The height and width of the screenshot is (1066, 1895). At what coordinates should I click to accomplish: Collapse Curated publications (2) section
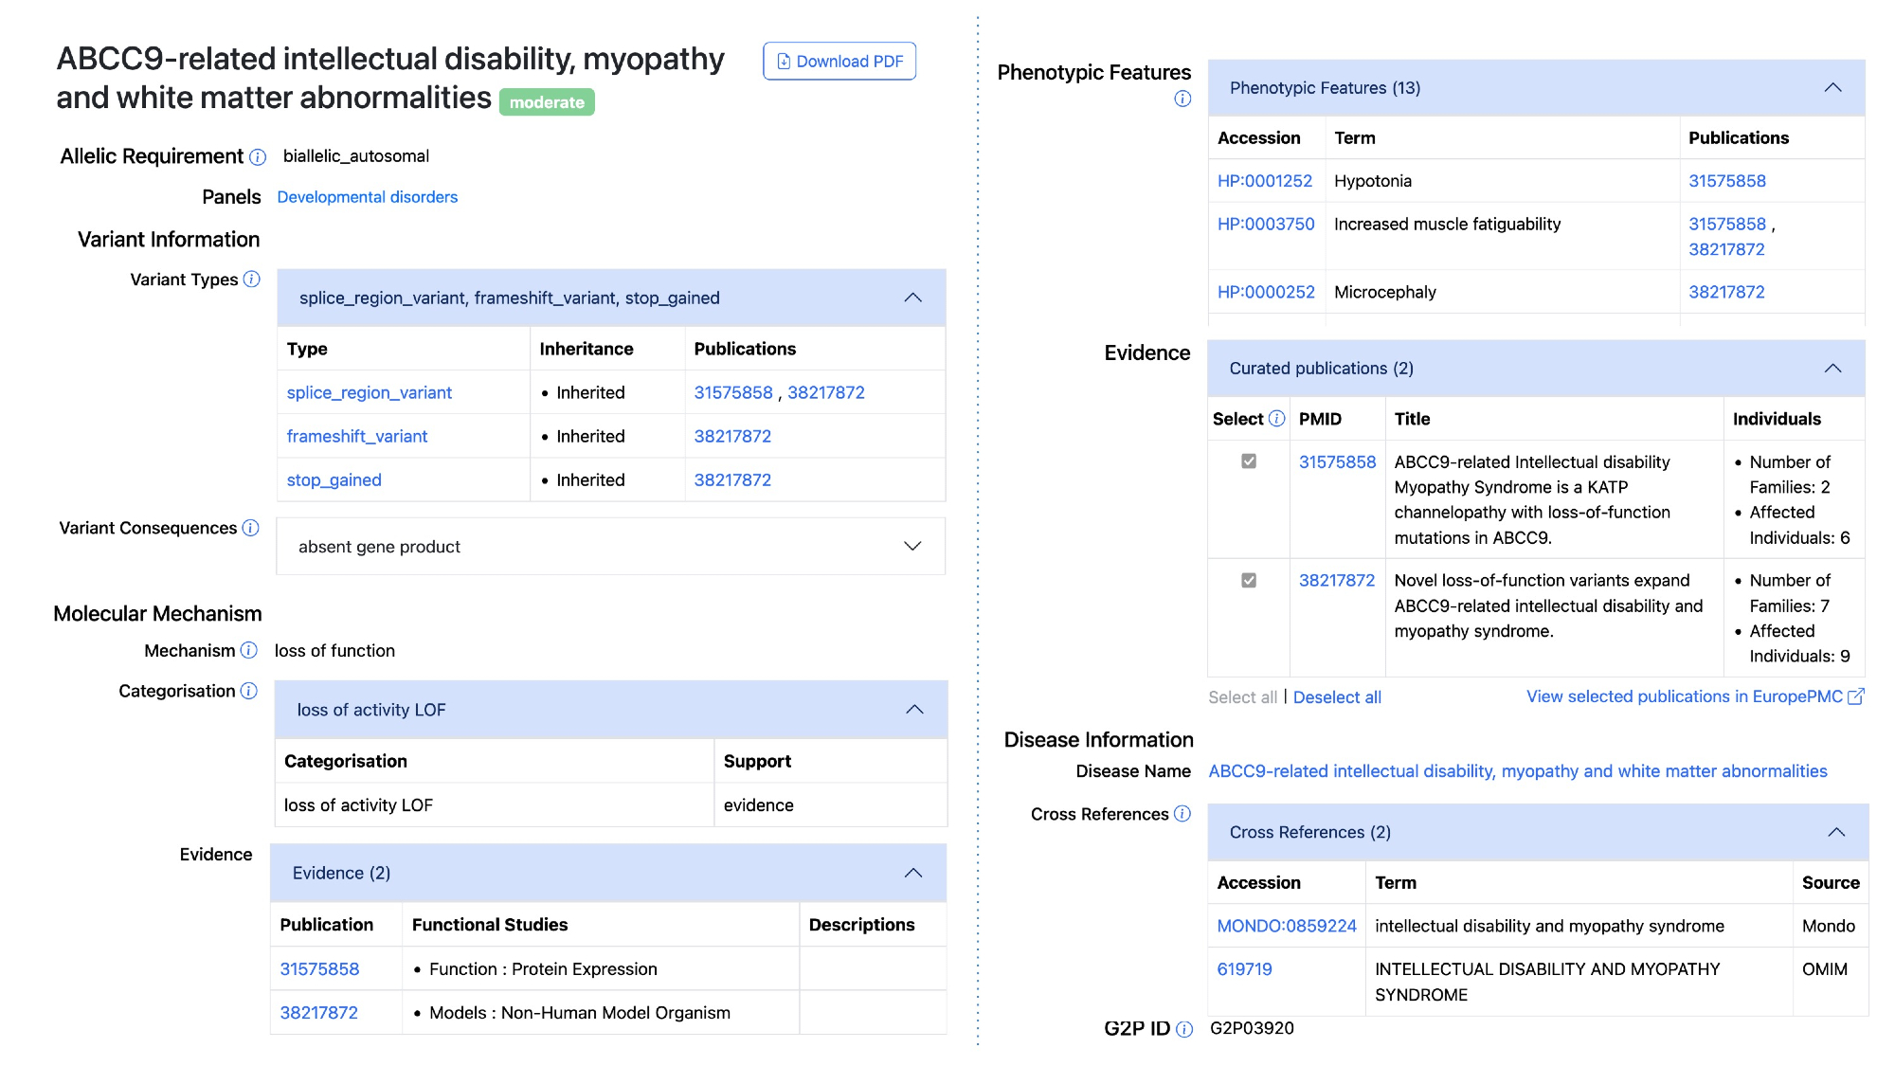click(x=1832, y=368)
